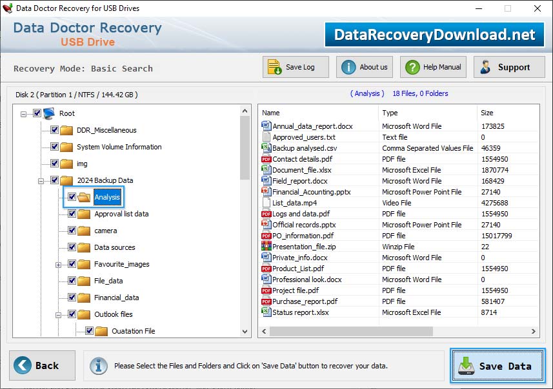The width and height of the screenshot is (553, 389).
Task: Select the Purchase_report.pdf file
Action: pyautogui.click(x=305, y=301)
